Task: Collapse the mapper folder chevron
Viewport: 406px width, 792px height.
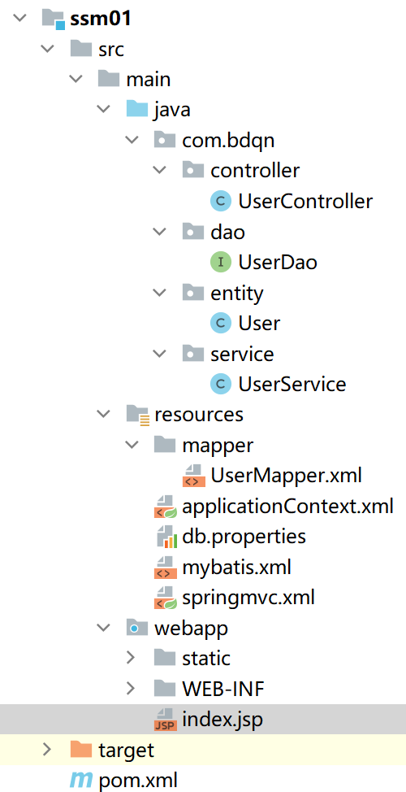Action: tap(132, 445)
